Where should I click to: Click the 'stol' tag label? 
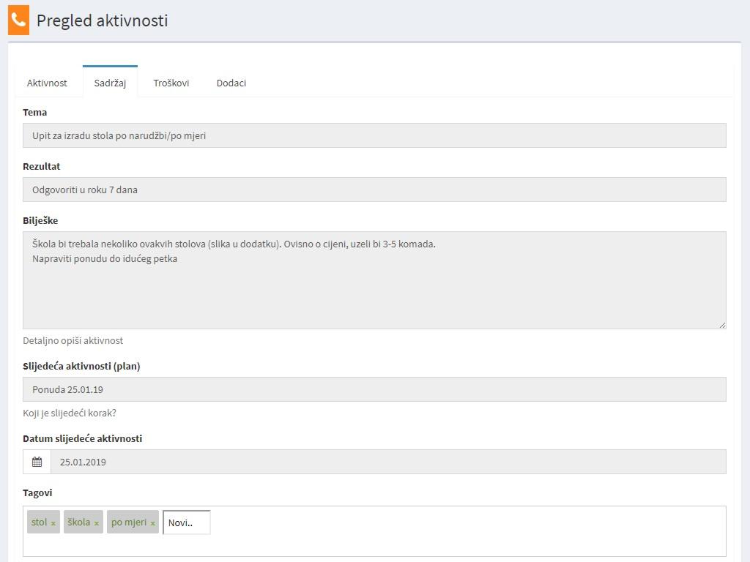click(40, 522)
